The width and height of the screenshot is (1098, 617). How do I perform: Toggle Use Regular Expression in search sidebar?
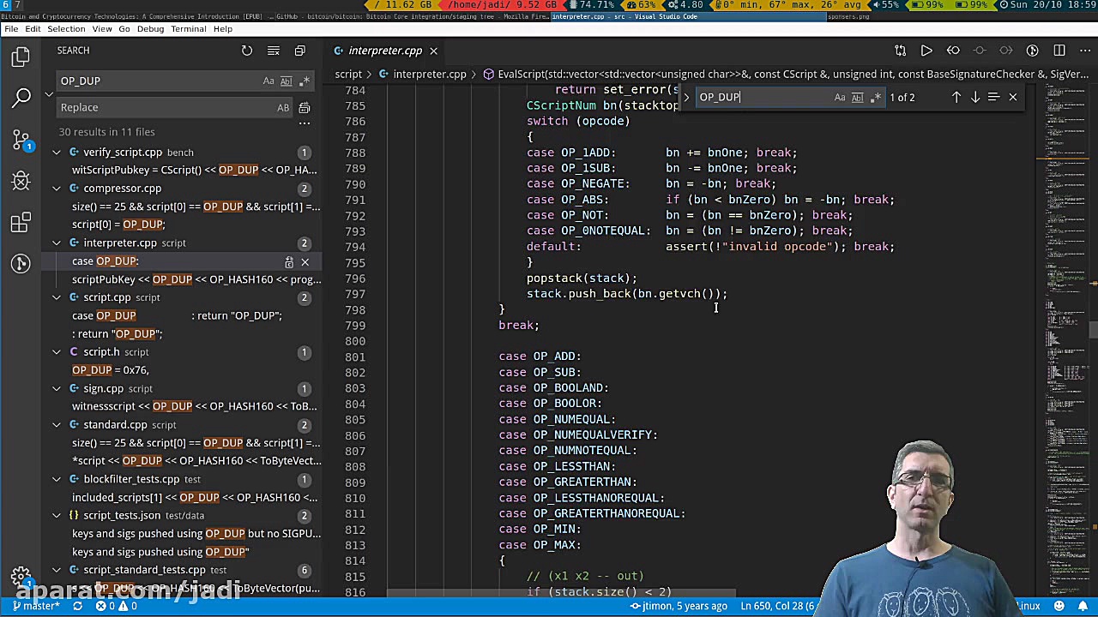(304, 81)
